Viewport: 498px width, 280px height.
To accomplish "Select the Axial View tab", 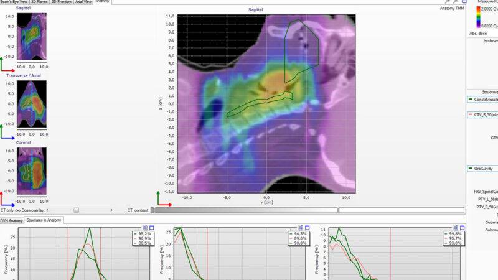I will tap(83, 2).
